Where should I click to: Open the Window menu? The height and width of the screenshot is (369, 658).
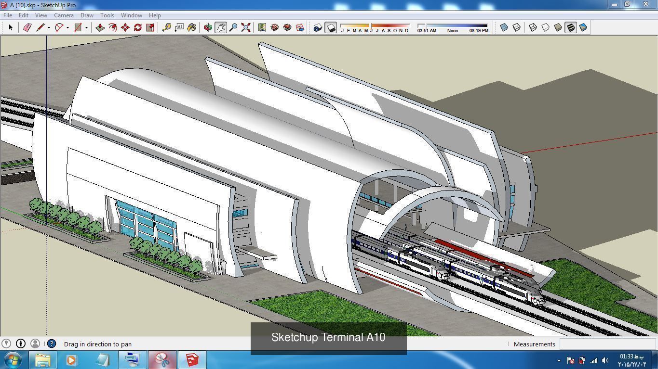pos(131,15)
